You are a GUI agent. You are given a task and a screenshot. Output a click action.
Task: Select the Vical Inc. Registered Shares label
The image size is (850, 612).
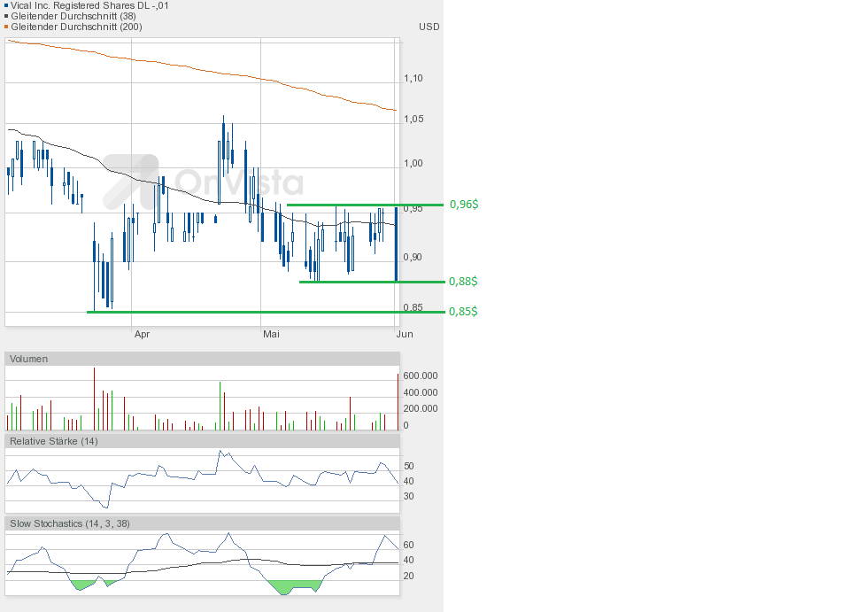click(x=89, y=5)
